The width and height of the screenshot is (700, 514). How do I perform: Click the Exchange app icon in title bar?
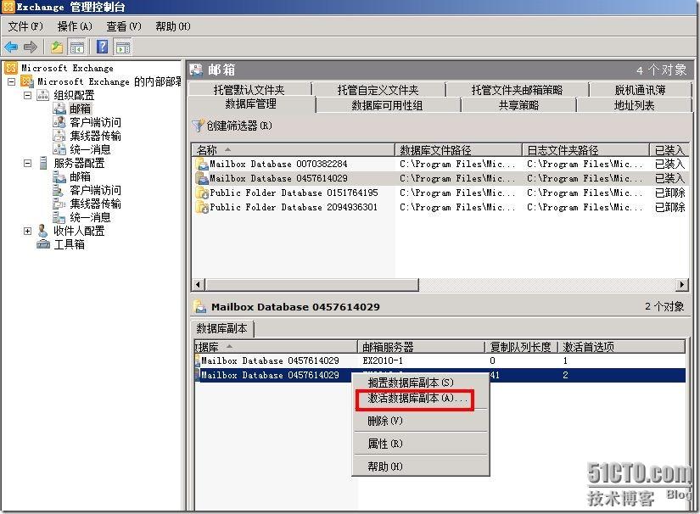(x=8, y=7)
